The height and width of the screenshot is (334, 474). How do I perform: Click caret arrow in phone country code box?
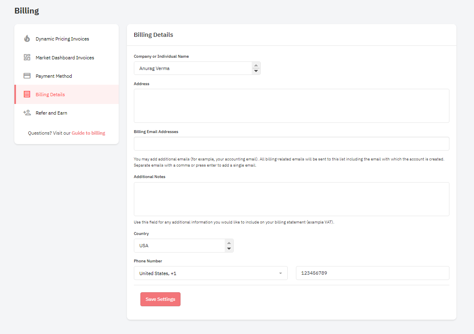pyautogui.click(x=280, y=273)
